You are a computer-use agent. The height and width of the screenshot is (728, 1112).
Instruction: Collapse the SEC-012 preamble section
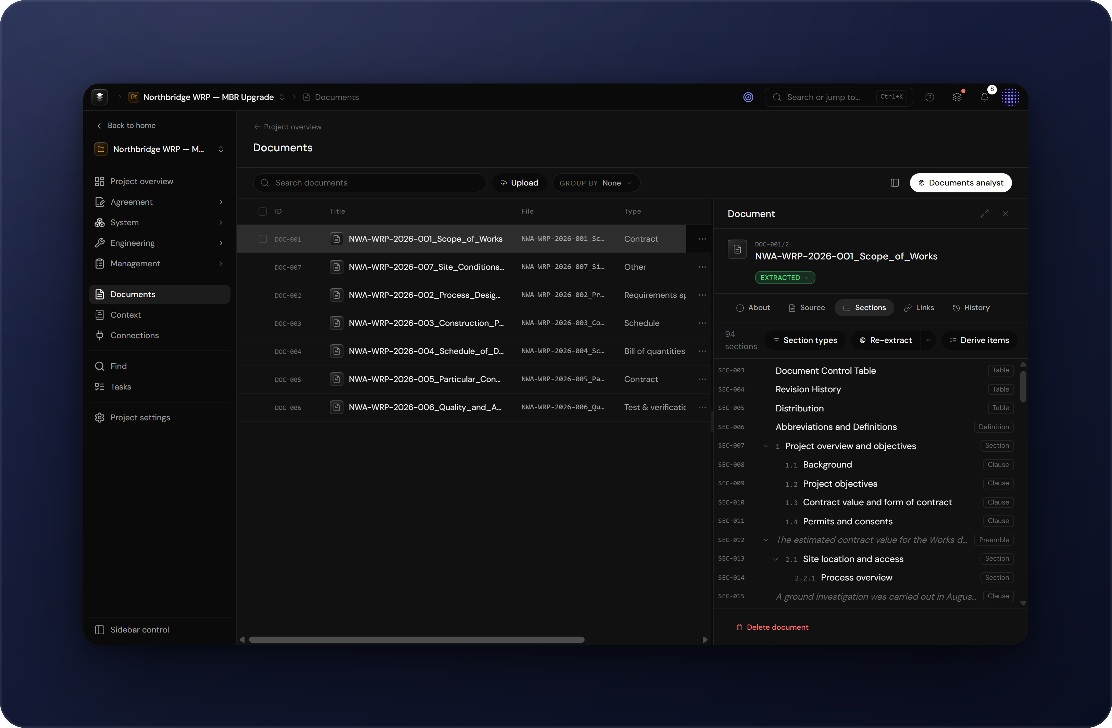766,540
